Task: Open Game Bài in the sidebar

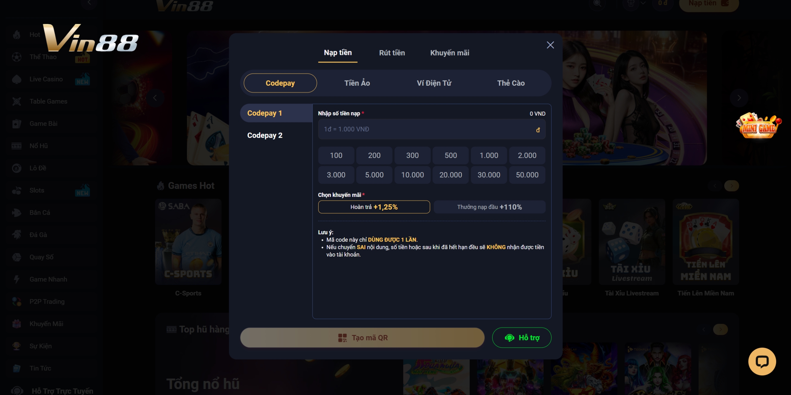Action: point(51,124)
